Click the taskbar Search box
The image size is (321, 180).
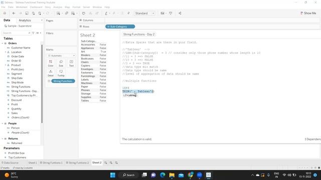tap(129, 175)
